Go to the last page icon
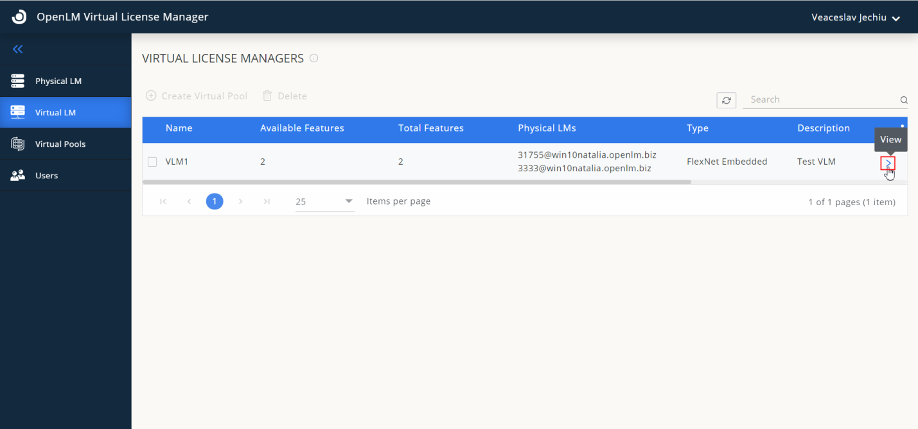The height and width of the screenshot is (429, 918). tap(267, 201)
